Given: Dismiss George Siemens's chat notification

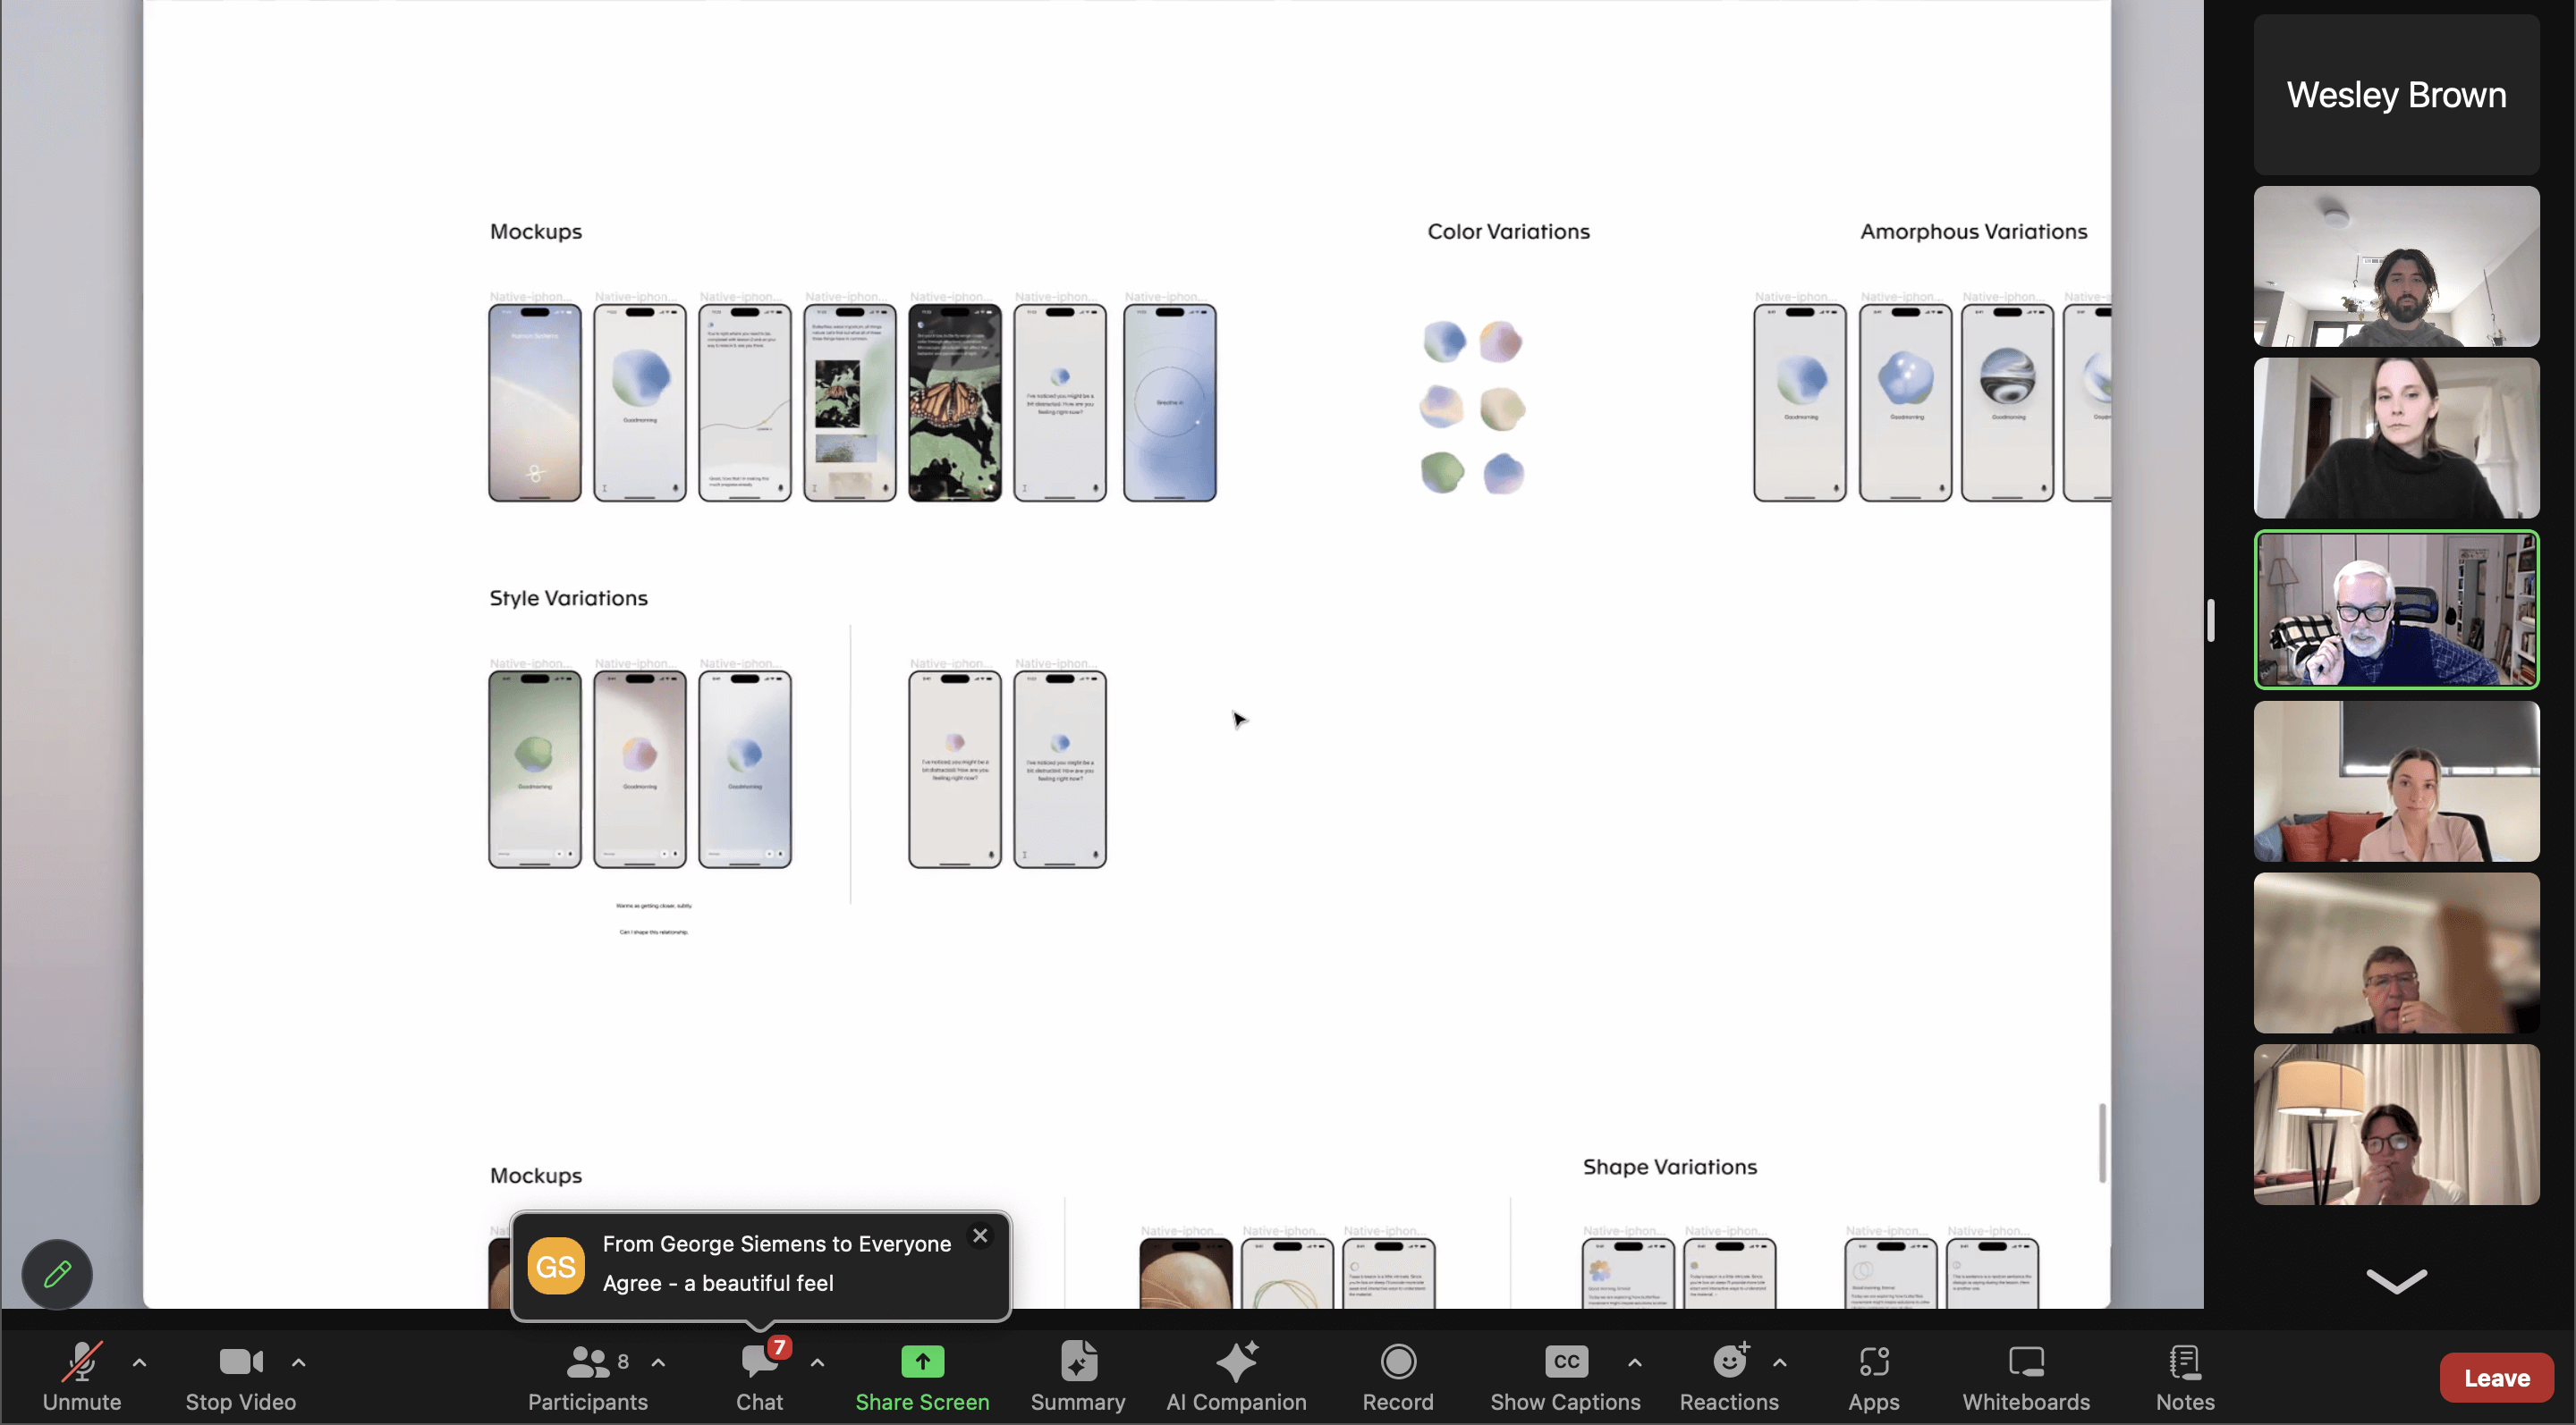Looking at the screenshot, I should (x=979, y=1235).
